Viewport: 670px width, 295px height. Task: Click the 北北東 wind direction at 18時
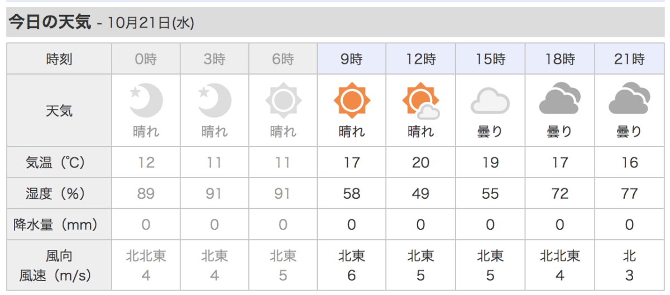click(x=560, y=256)
